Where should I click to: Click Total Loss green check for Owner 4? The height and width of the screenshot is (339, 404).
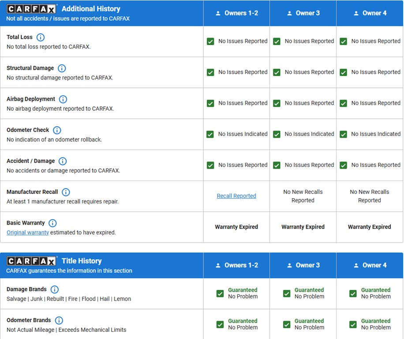point(343,41)
